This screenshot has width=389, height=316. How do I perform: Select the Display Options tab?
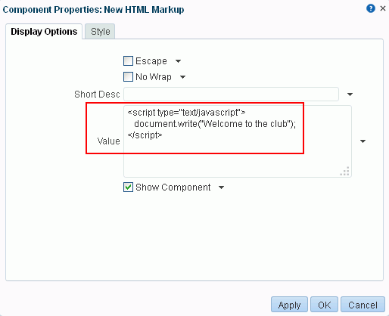click(44, 32)
